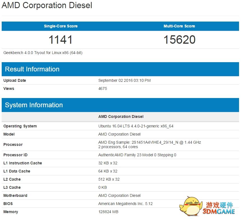Click the "128824 MB" memory value
This screenshot has height=219, width=241.
click(x=108, y=212)
